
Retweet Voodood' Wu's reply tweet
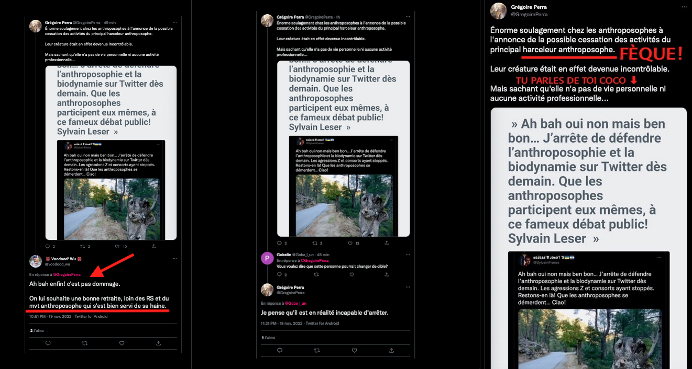tap(85, 343)
